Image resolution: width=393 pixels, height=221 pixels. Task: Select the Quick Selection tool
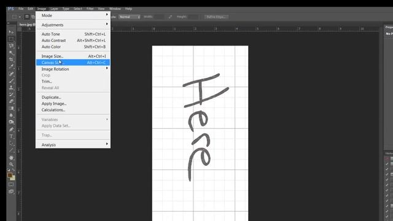tap(11, 53)
